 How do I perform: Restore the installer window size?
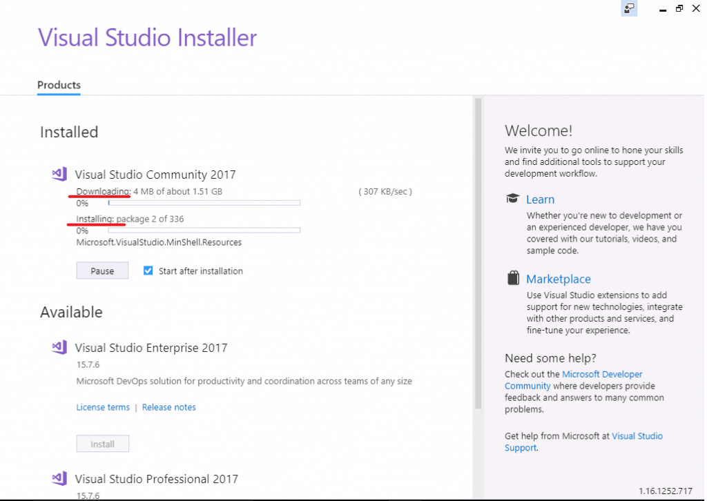click(x=679, y=8)
